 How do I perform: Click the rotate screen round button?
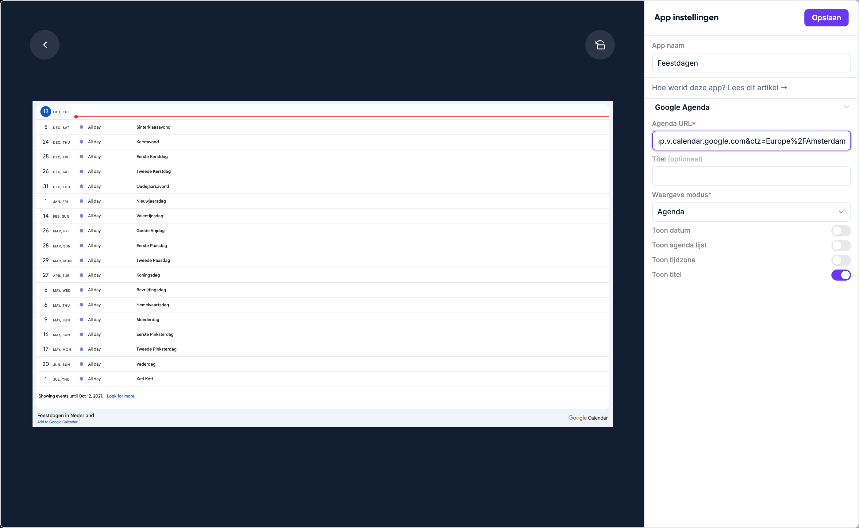pyautogui.click(x=600, y=45)
